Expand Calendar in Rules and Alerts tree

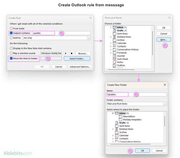(111, 43)
